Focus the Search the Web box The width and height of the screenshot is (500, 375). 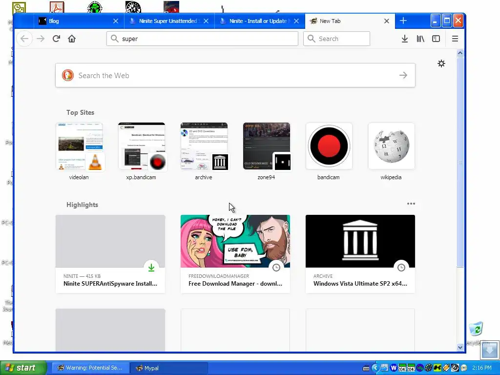[235, 75]
